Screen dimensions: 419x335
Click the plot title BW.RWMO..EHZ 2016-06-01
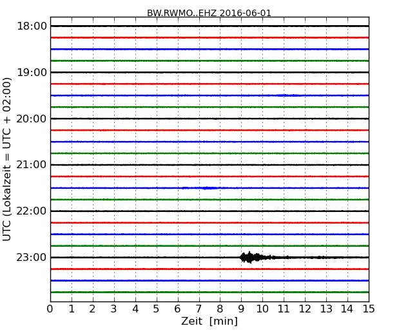(209, 13)
